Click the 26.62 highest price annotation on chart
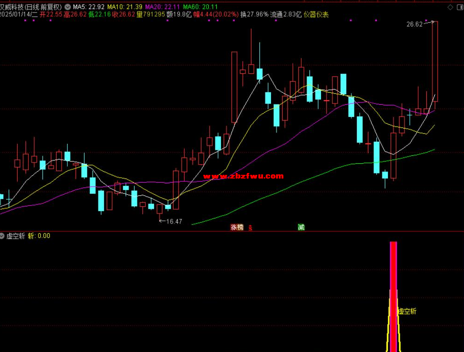 click(x=414, y=24)
